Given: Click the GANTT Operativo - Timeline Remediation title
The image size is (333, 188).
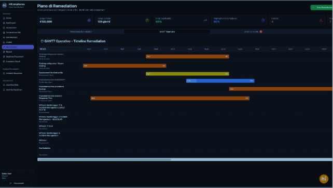Looking at the screenshot, I should (x=75, y=41).
